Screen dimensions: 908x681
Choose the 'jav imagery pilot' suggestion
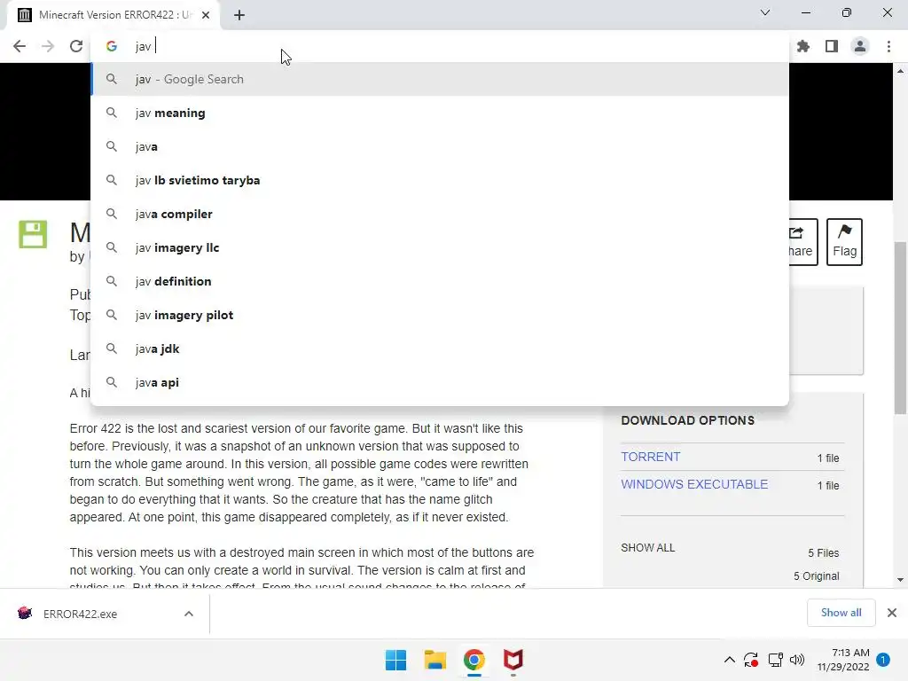(440, 315)
